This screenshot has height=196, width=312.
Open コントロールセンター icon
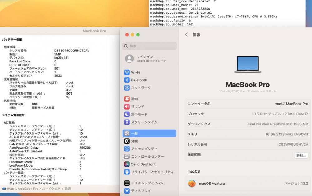[x=127, y=156]
